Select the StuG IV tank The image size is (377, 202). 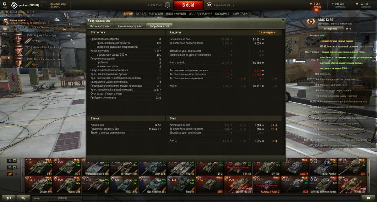click(x=295, y=167)
